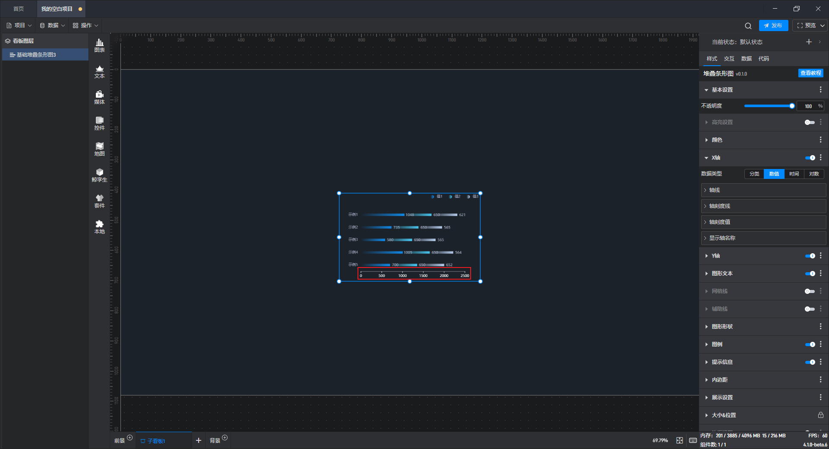Open the 套件 kit components panel
The image size is (829, 449).
coord(99,201)
